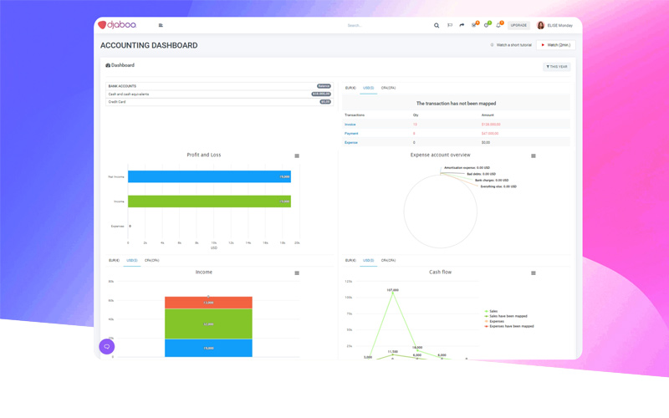Open the purple chat bubble widget
The height and width of the screenshot is (418, 669).
click(x=107, y=346)
